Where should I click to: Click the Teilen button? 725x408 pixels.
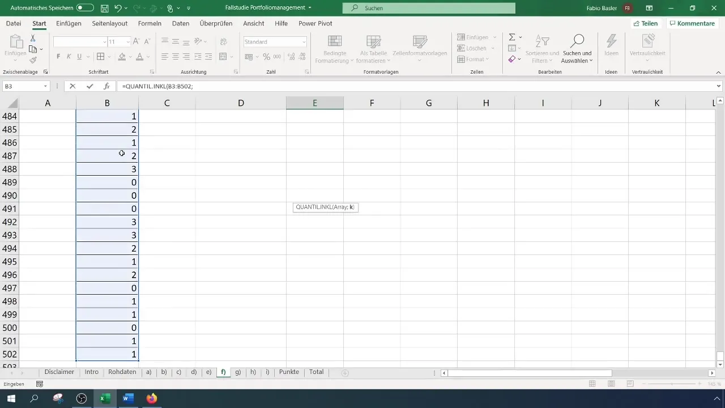coord(646,23)
